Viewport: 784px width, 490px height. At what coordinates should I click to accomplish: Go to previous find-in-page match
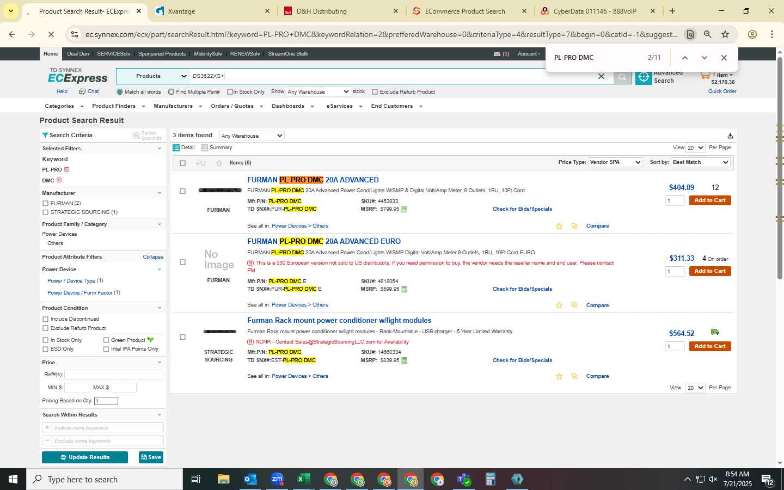(x=685, y=58)
